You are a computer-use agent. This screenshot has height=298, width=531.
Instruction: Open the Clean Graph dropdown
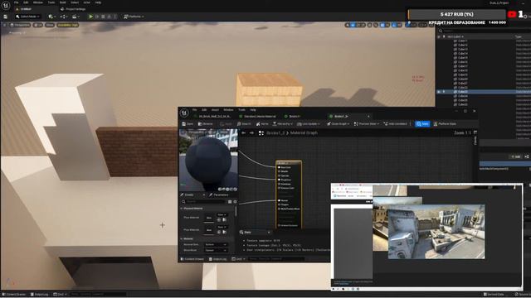(x=339, y=124)
